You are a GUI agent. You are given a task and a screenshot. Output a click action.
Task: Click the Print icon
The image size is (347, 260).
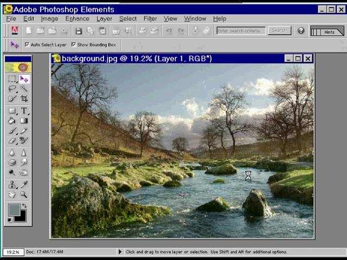pos(143,31)
